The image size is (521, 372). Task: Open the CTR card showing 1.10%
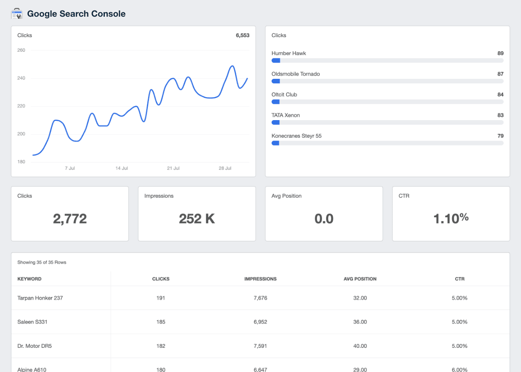pos(451,214)
